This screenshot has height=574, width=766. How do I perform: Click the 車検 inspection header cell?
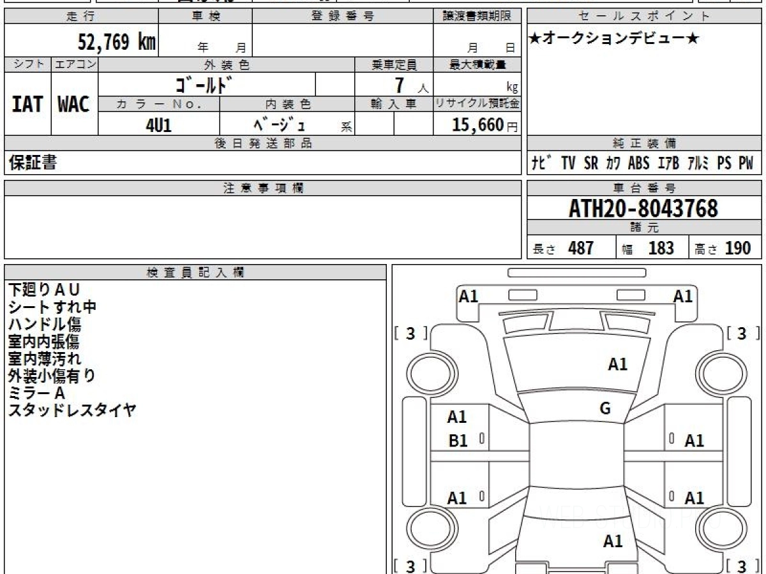[206, 17]
